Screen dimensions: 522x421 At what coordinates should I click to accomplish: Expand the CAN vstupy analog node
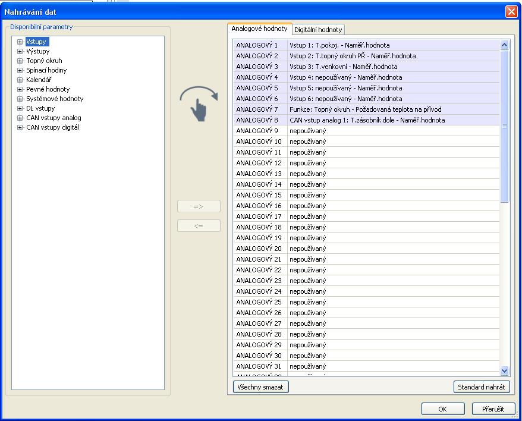20,118
